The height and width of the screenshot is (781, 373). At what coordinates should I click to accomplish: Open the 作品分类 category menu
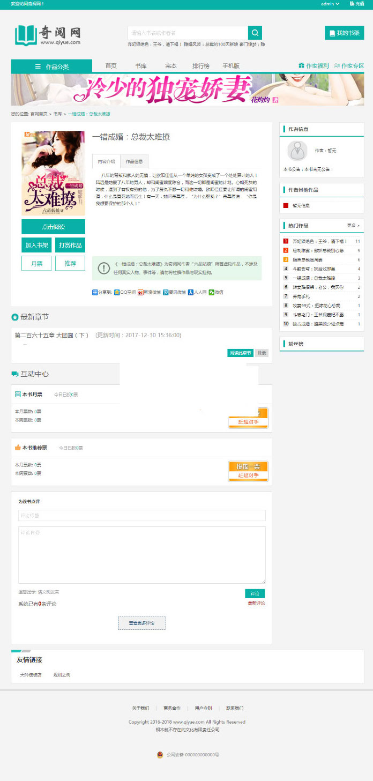coord(51,66)
